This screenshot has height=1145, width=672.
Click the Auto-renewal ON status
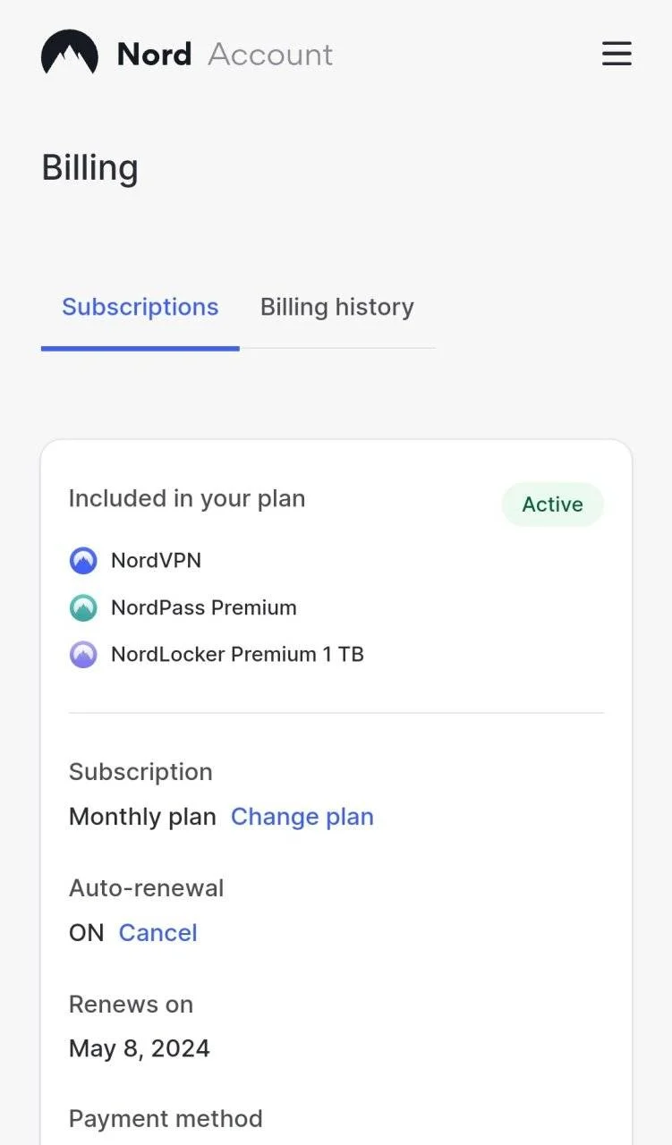click(87, 933)
